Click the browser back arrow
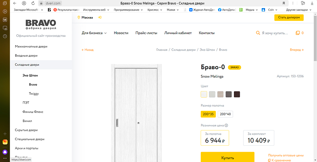317x162 pixels. click(14, 3)
